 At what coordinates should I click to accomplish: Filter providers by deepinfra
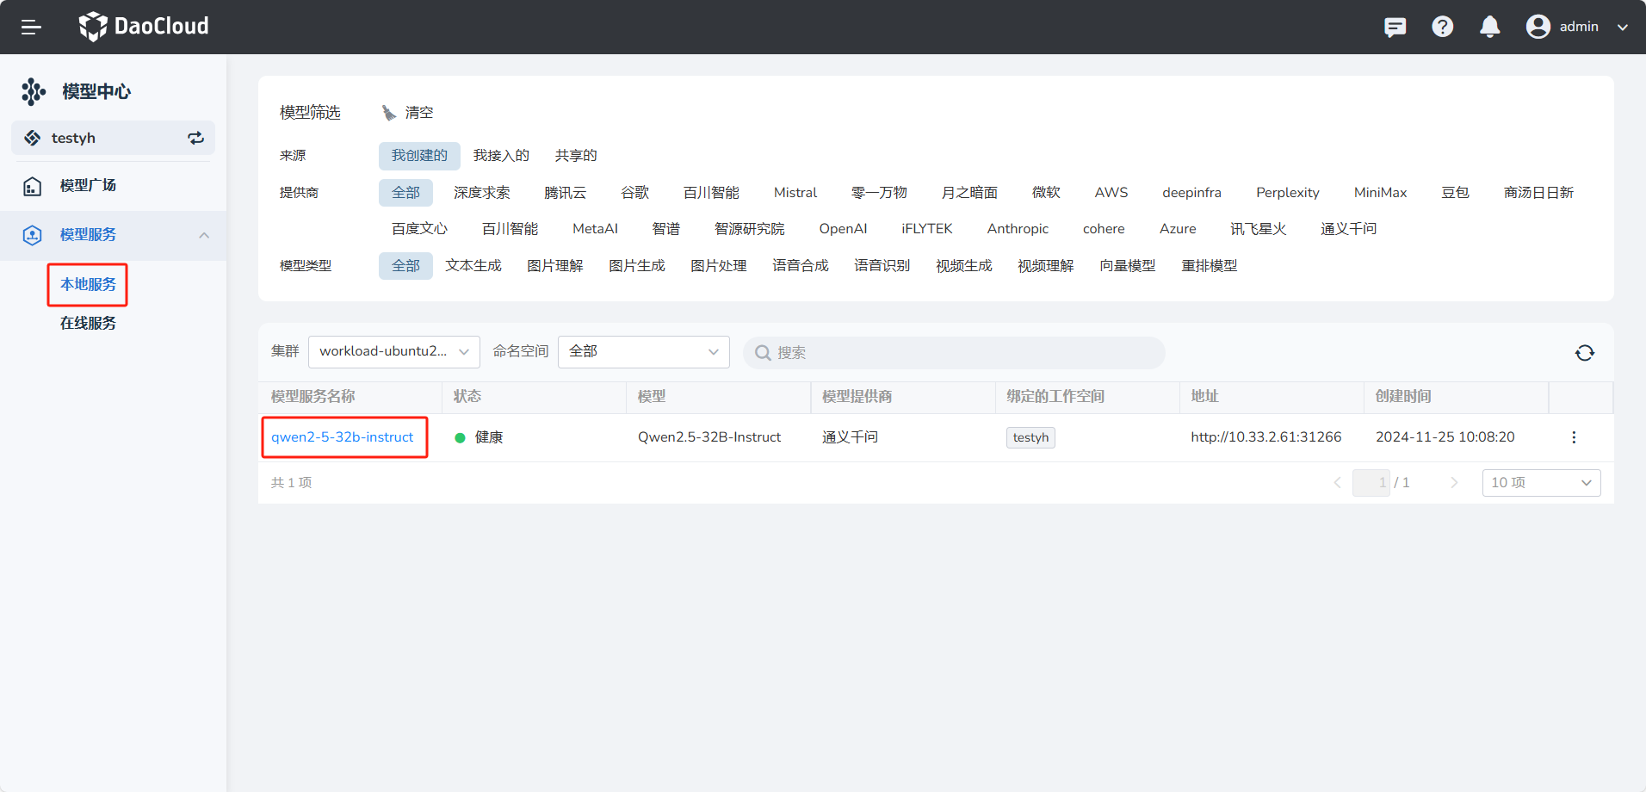pos(1191,193)
